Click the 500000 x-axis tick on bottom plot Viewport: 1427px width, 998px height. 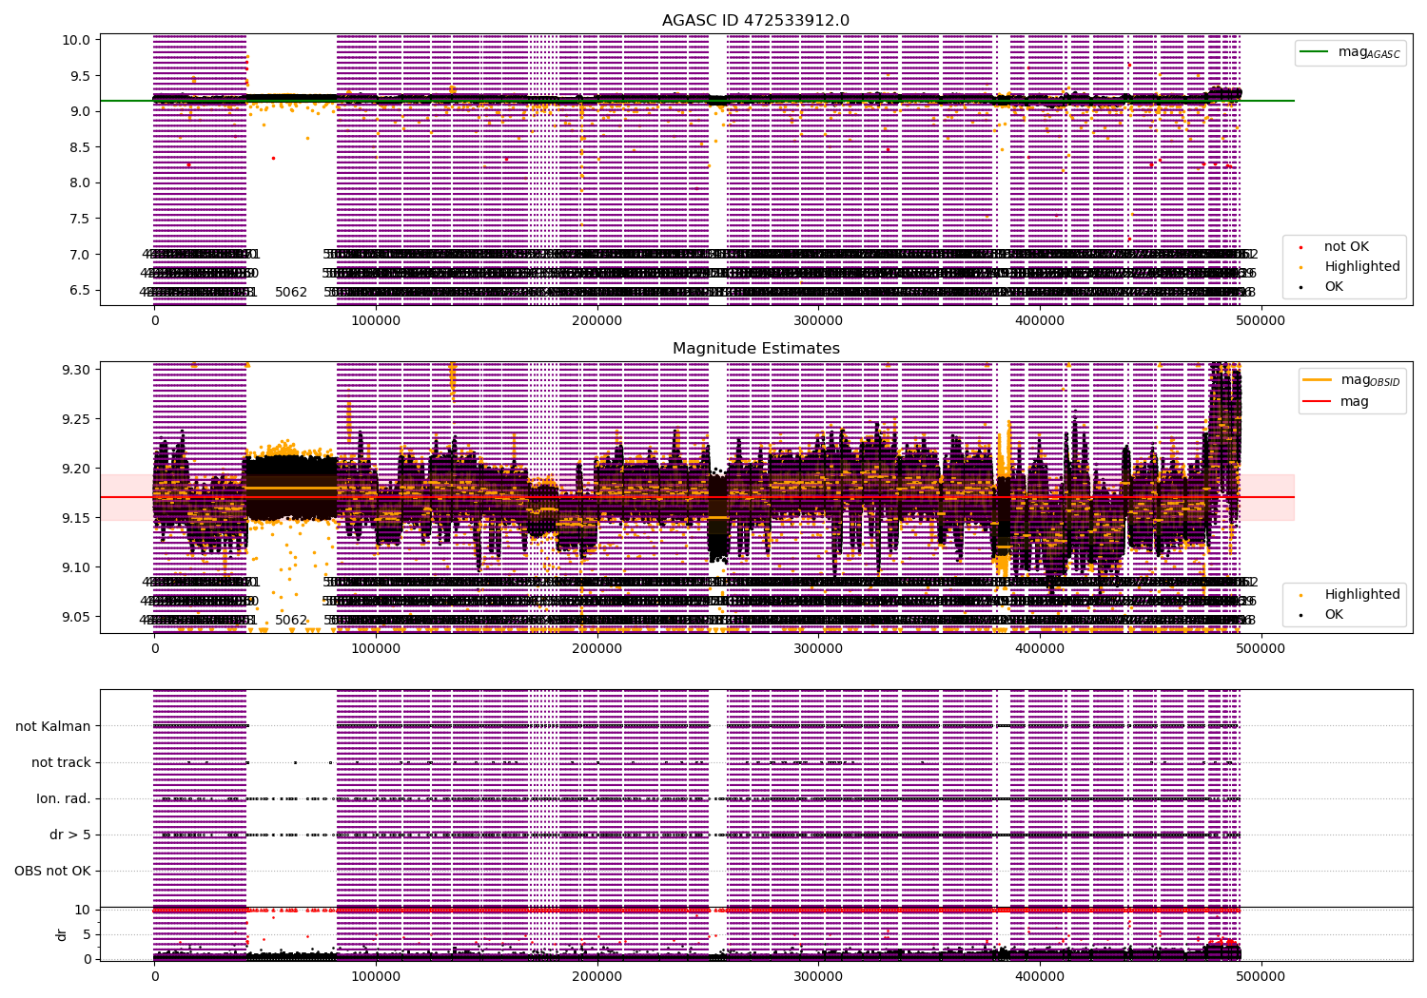[x=1261, y=975]
